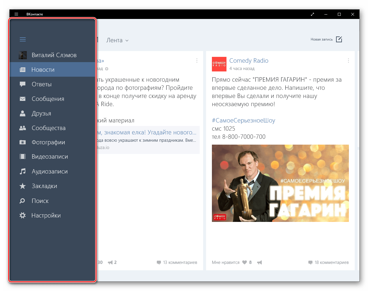Open the Сообщения envelope icon
The height and width of the screenshot is (291, 369).
(22, 99)
